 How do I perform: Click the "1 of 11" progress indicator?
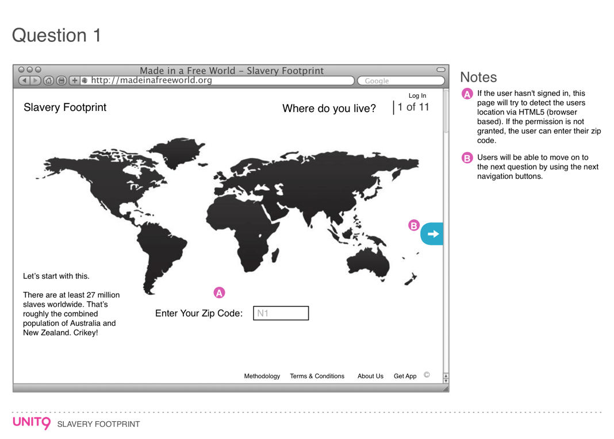(x=413, y=107)
